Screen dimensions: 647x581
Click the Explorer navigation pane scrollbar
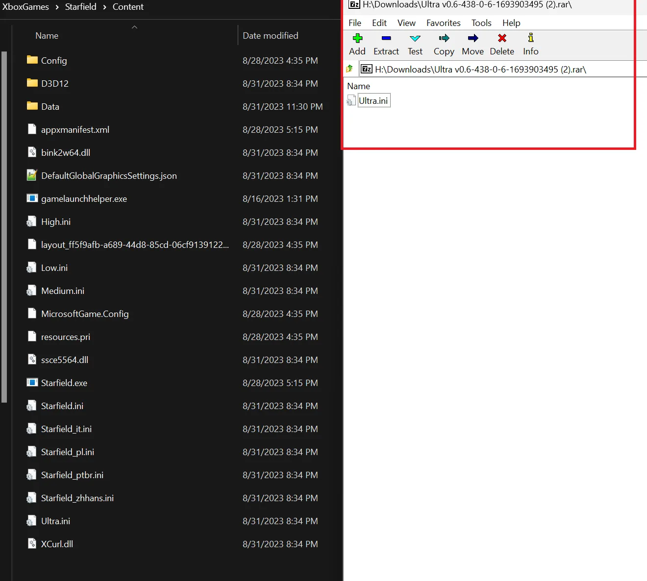coord(4,227)
